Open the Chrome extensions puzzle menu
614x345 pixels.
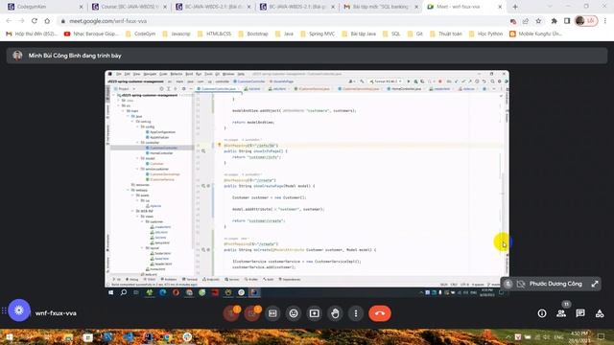tap(555, 21)
